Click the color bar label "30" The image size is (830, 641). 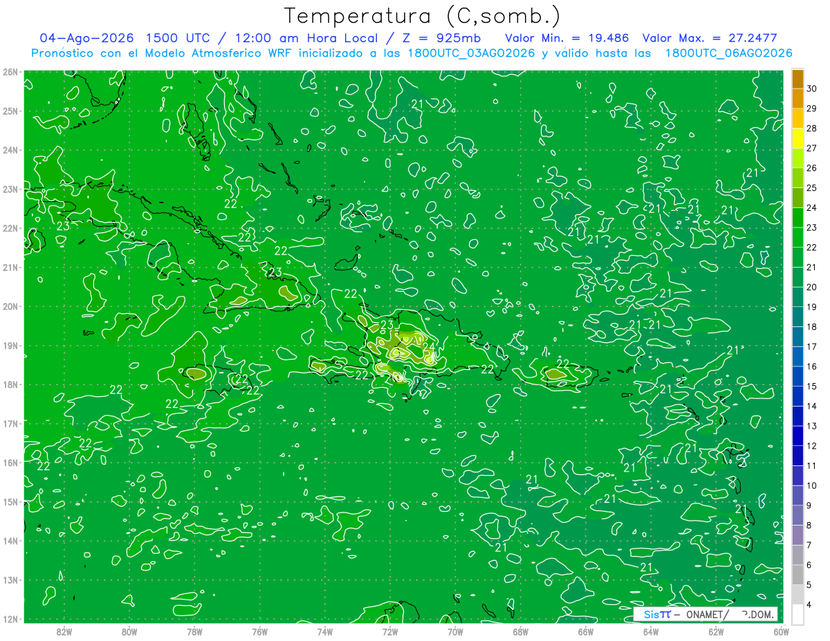click(812, 89)
